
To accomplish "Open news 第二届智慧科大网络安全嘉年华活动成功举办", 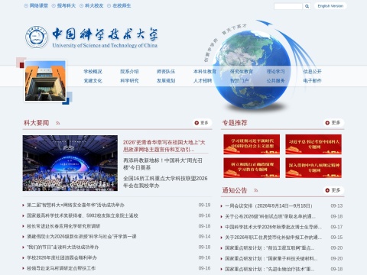I will click(76, 205).
